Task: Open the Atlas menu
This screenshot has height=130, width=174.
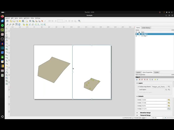Action: pyautogui.click(x=32, y=18)
